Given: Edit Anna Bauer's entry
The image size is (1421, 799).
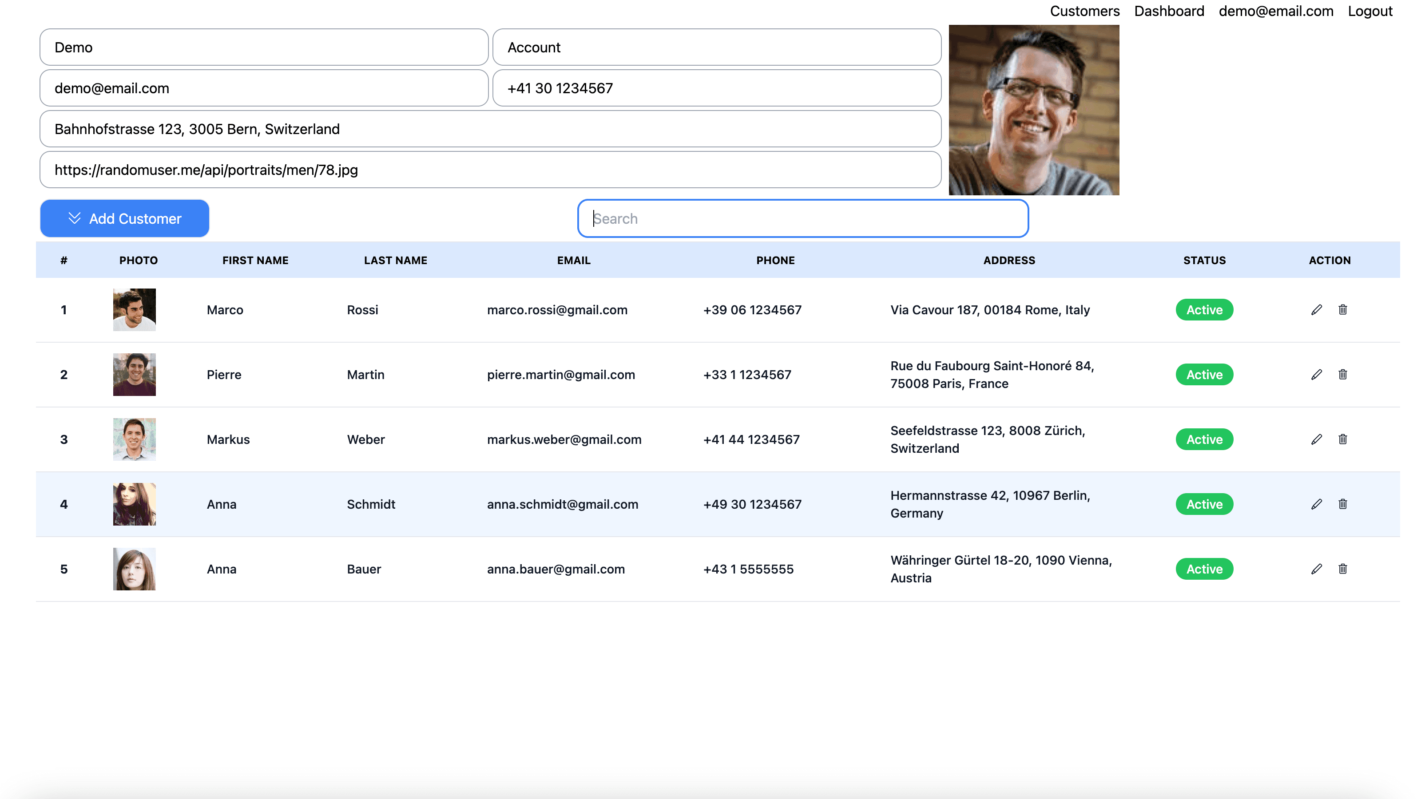Looking at the screenshot, I should pyautogui.click(x=1317, y=569).
